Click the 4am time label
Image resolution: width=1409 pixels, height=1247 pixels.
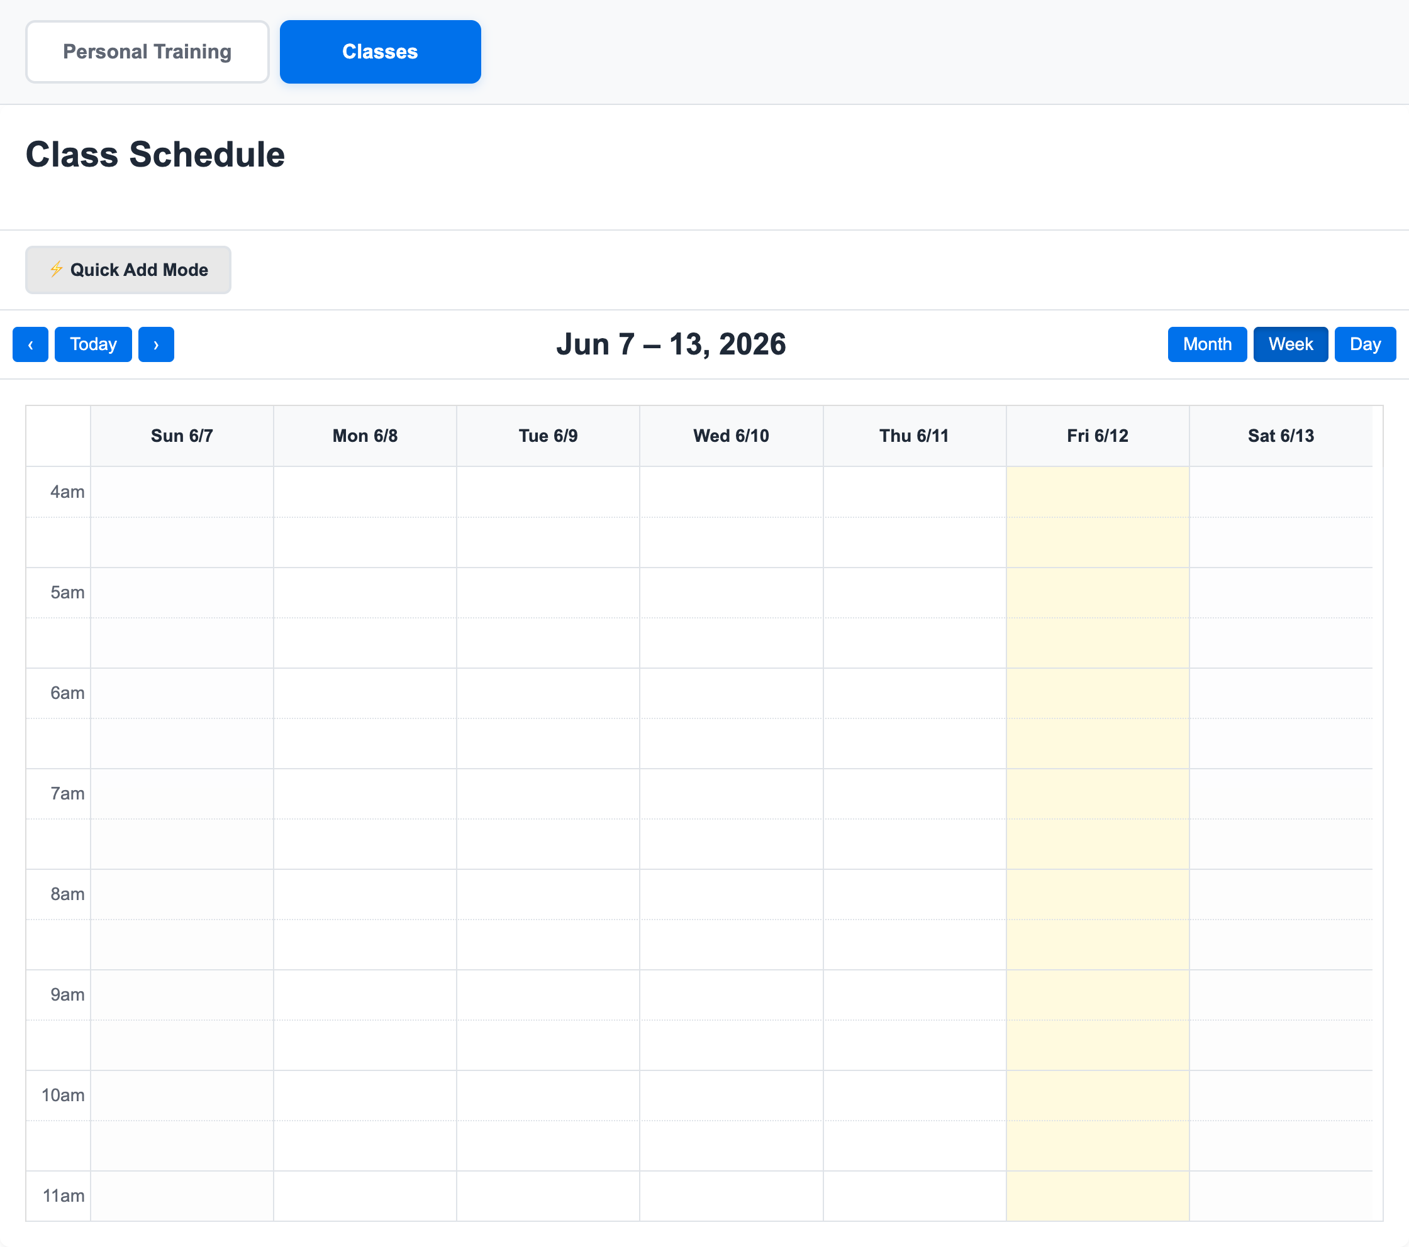click(x=67, y=492)
